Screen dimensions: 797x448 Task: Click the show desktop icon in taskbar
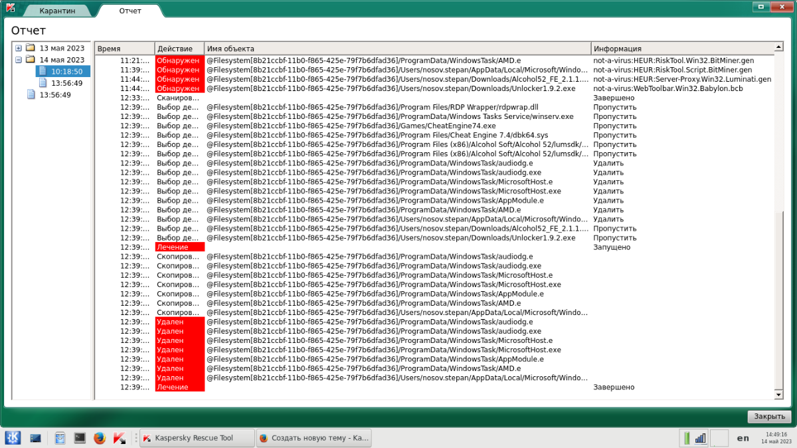click(36, 438)
